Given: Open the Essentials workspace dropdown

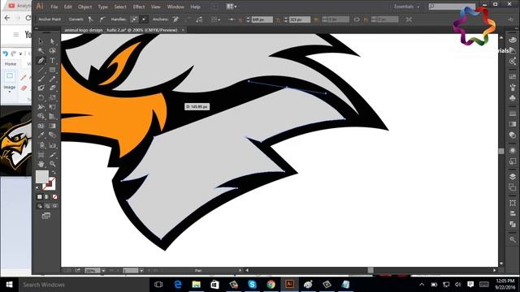Looking at the screenshot, I should tap(406, 6).
